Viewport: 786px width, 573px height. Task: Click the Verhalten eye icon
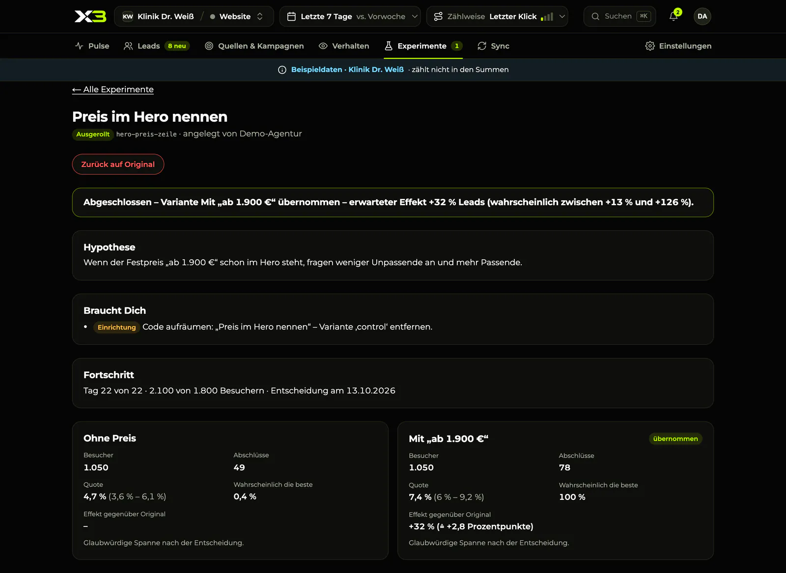click(x=323, y=46)
